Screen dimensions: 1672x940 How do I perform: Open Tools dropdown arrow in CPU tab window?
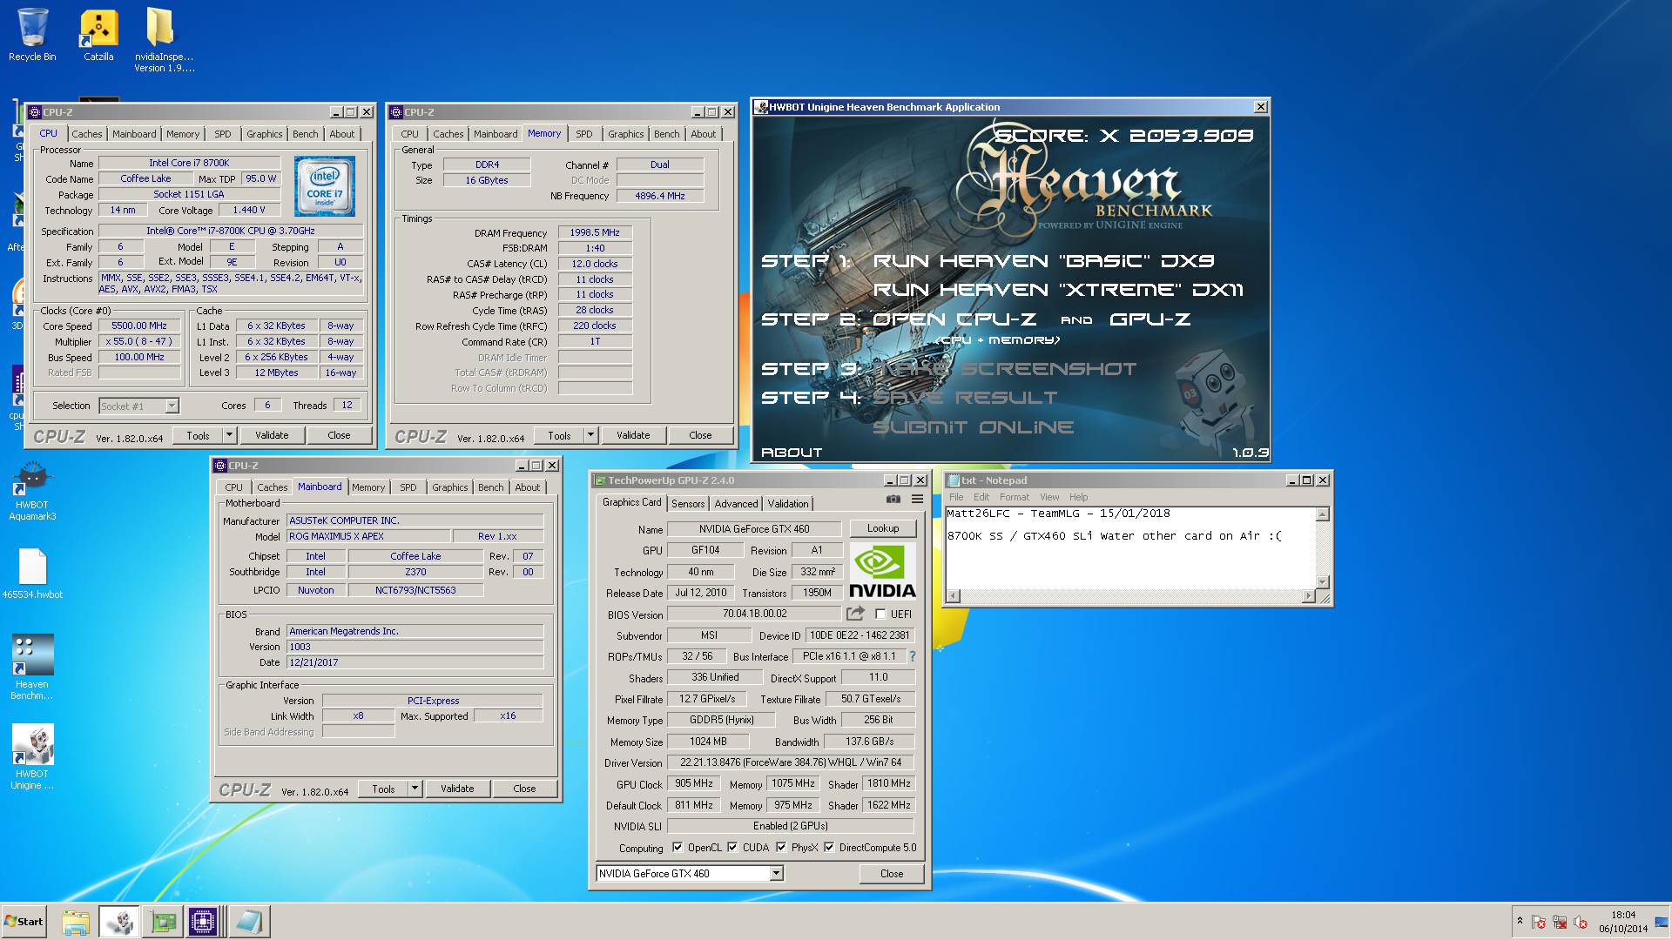tap(229, 435)
